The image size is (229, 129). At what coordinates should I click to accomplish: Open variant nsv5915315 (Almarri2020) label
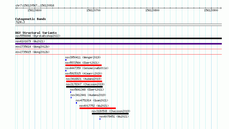[84, 73]
